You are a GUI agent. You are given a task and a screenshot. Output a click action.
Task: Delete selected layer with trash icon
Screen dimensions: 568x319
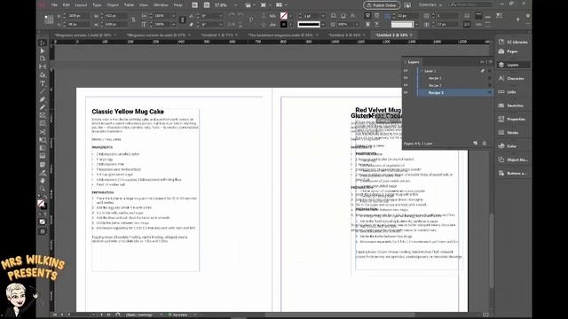485,144
